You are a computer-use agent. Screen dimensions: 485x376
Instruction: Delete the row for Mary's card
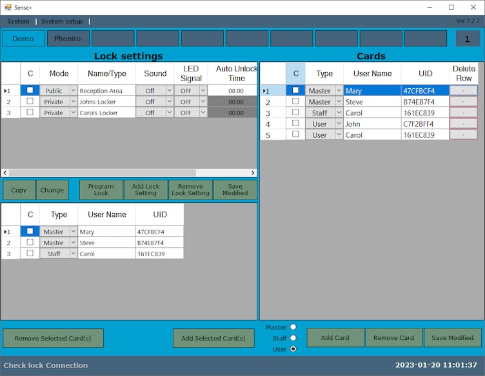463,91
